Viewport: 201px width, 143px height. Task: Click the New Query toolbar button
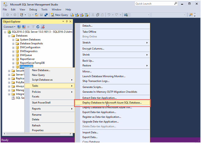click(59, 15)
